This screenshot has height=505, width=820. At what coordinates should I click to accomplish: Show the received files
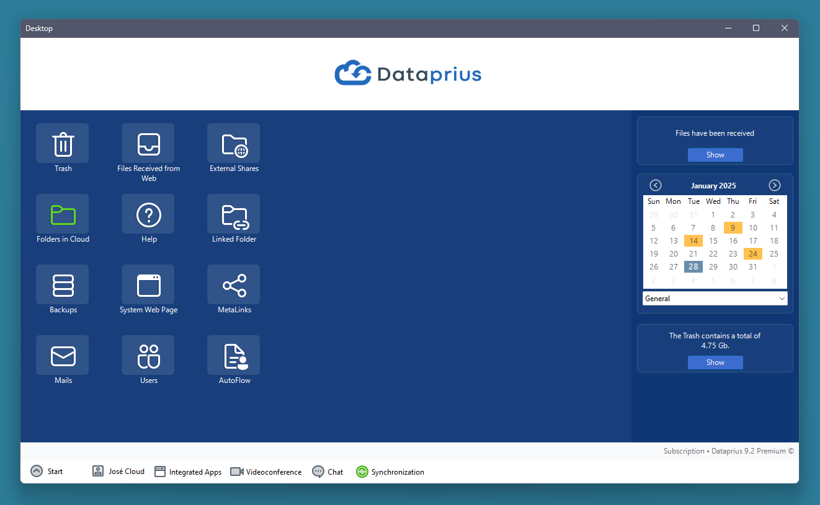(715, 155)
